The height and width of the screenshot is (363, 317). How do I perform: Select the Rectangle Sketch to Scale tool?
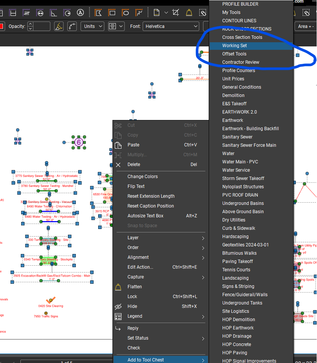coord(112,13)
